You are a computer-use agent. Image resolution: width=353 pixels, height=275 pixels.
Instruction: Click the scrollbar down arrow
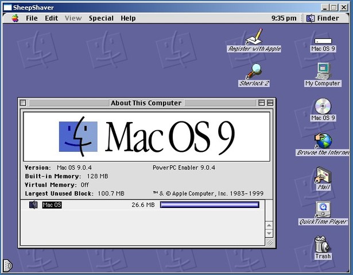[x=269, y=233]
